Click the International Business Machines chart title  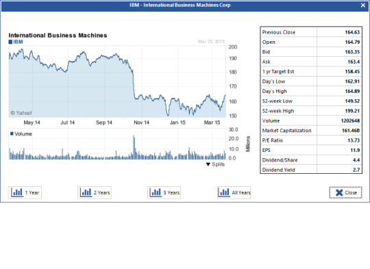[x=58, y=36]
